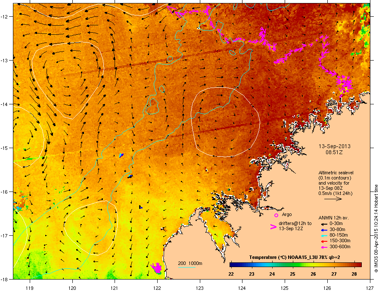Click the 'Altimetric sealevel' label
Screen dimensions: 379x292
(336, 173)
